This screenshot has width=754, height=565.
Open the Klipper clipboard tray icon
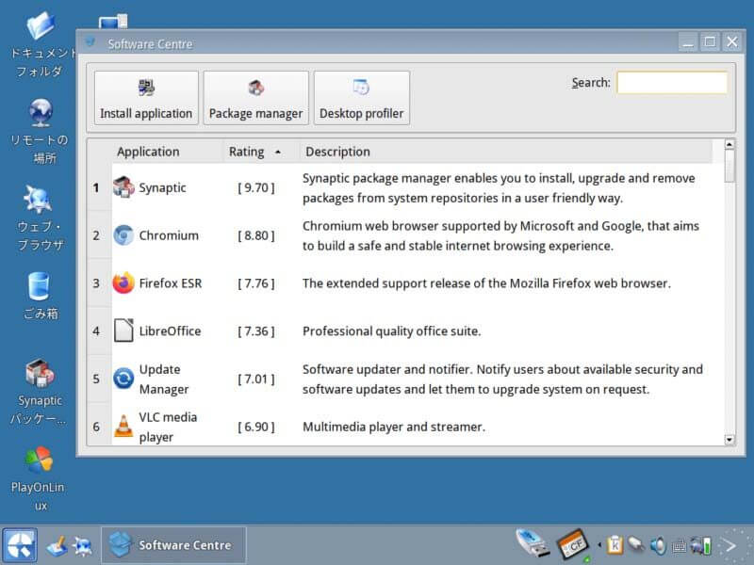pyautogui.click(x=615, y=545)
